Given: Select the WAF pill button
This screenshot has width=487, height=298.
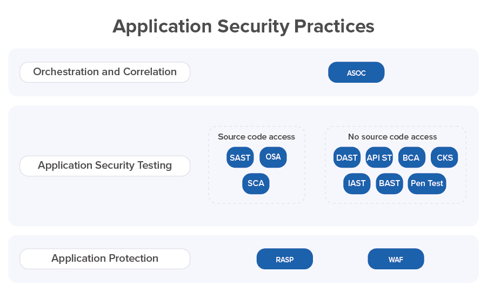Looking at the screenshot, I should 396,259.
